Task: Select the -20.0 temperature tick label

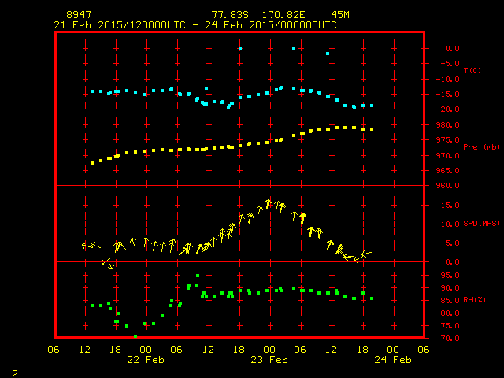Action: coord(448,109)
